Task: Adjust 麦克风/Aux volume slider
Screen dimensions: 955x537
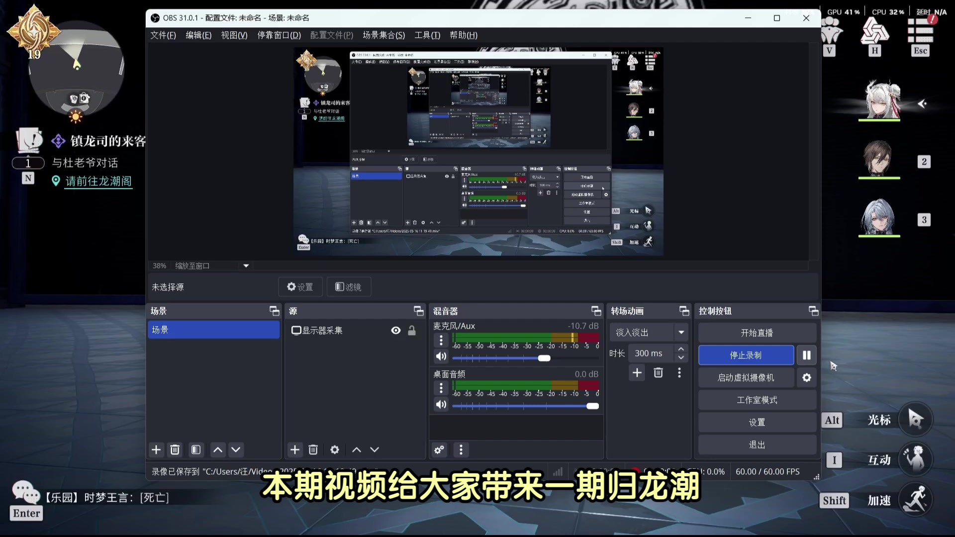Action: [525, 358]
